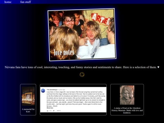Click the love notes crowd photo
This screenshot has height=123, width=164.
(x=82, y=35)
